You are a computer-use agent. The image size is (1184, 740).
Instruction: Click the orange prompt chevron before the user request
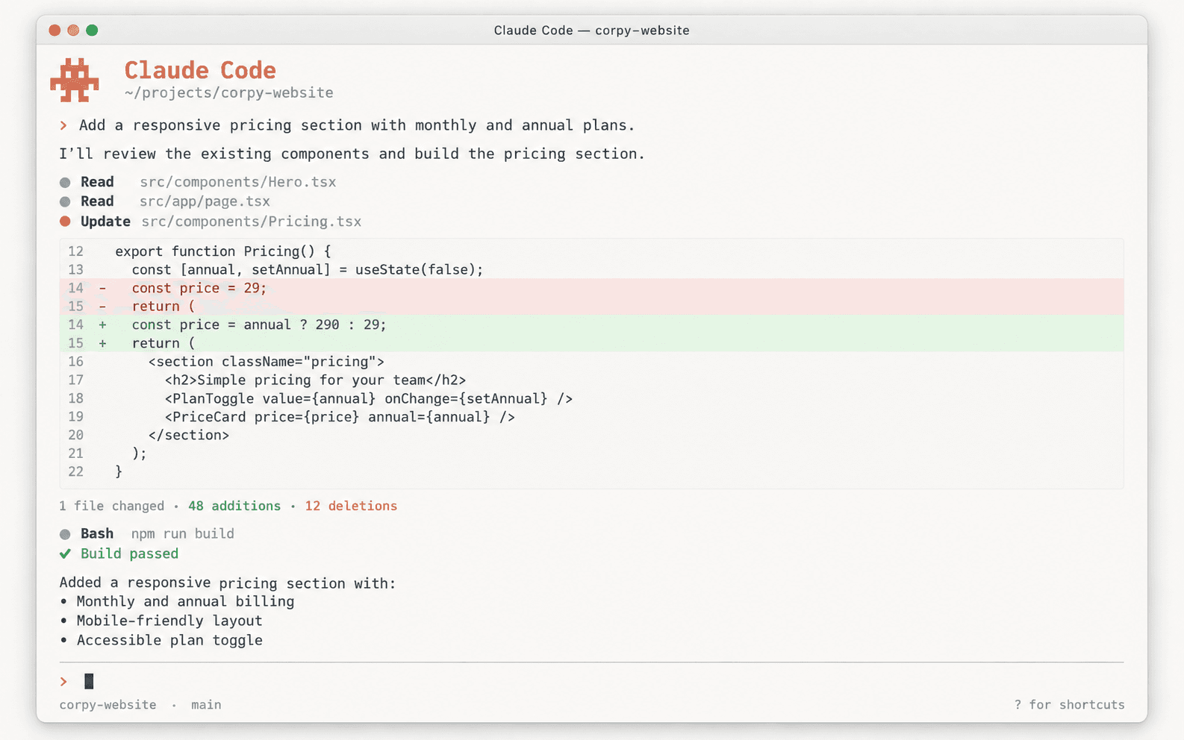tap(63, 125)
